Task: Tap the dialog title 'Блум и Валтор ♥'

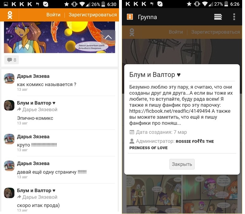Action: [x=155, y=75]
